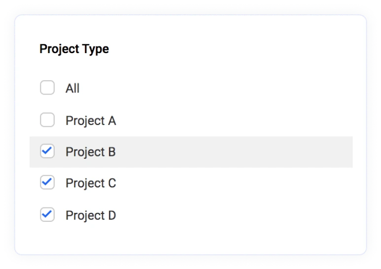Screen dimensions: 381x269
Task: Enable the Project A checkbox
Action: pyautogui.click(x=47, y=120)
